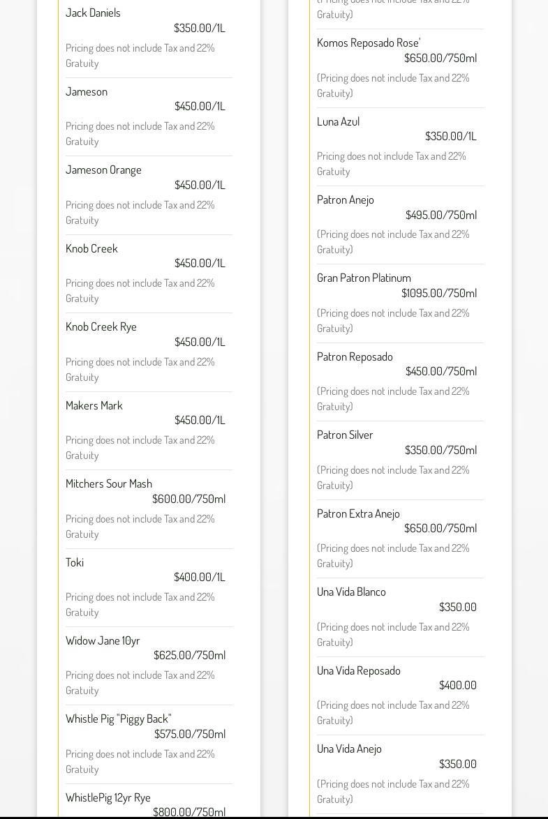Click the Luna Azul item name

coord(338,121)
